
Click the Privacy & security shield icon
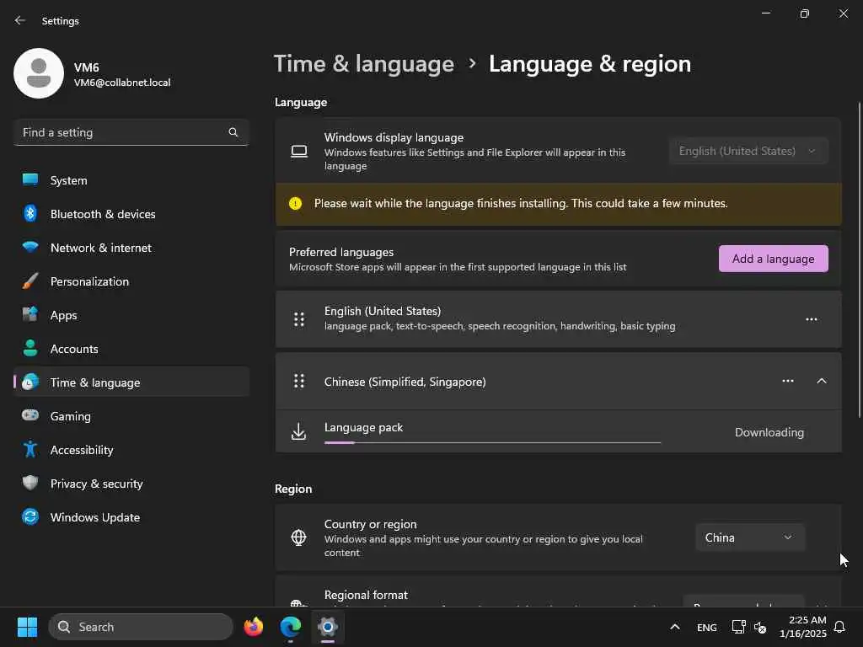pyautogui.click(x=30, y=483)
